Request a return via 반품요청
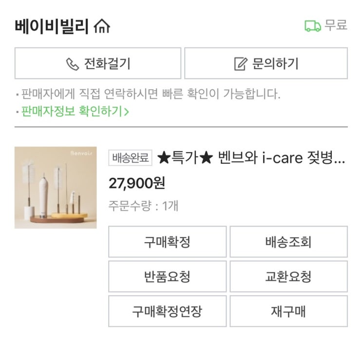This screenshot has width=362, height=346. (167, 277)
